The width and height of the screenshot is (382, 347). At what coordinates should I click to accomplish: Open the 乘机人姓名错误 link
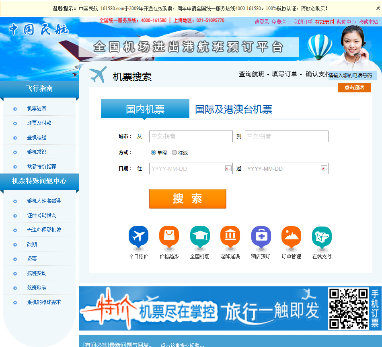point(44,201)
